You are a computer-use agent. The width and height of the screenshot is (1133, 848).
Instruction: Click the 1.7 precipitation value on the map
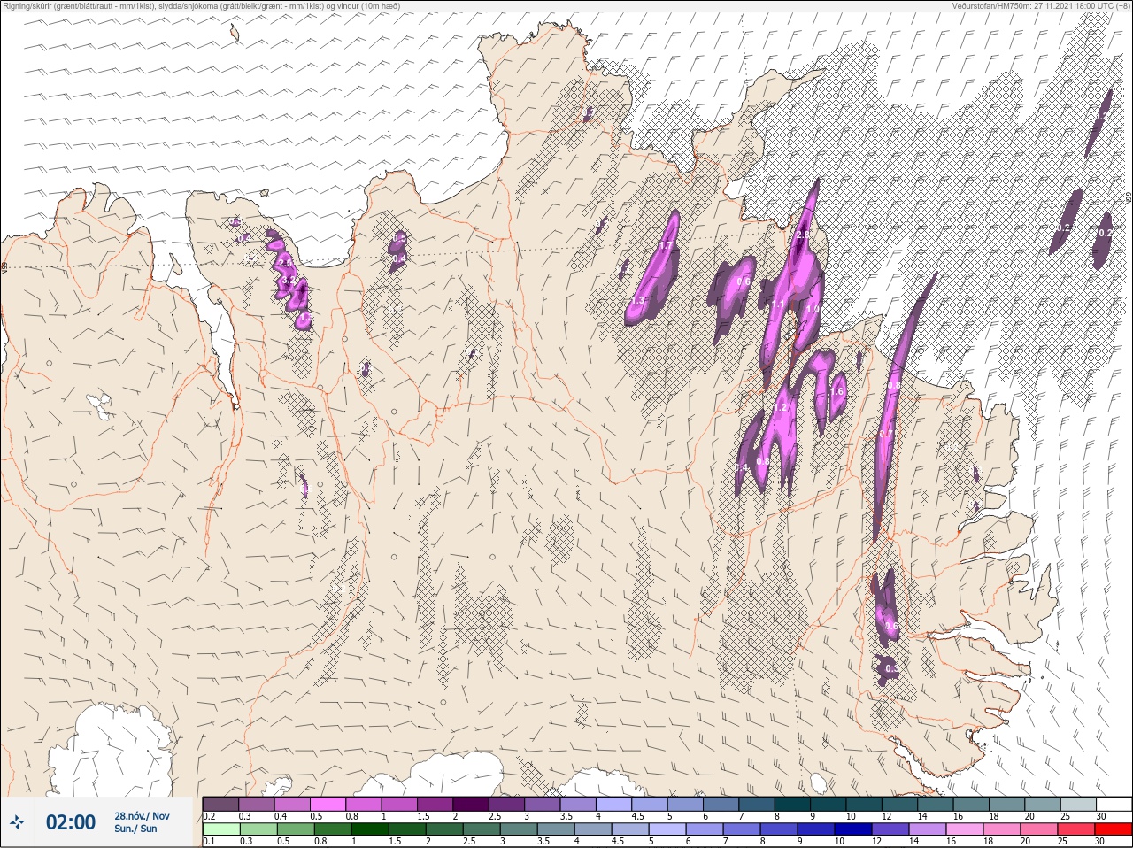666,246
